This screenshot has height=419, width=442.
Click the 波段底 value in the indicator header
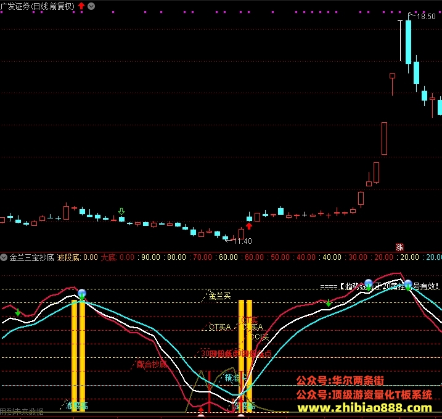91,257
